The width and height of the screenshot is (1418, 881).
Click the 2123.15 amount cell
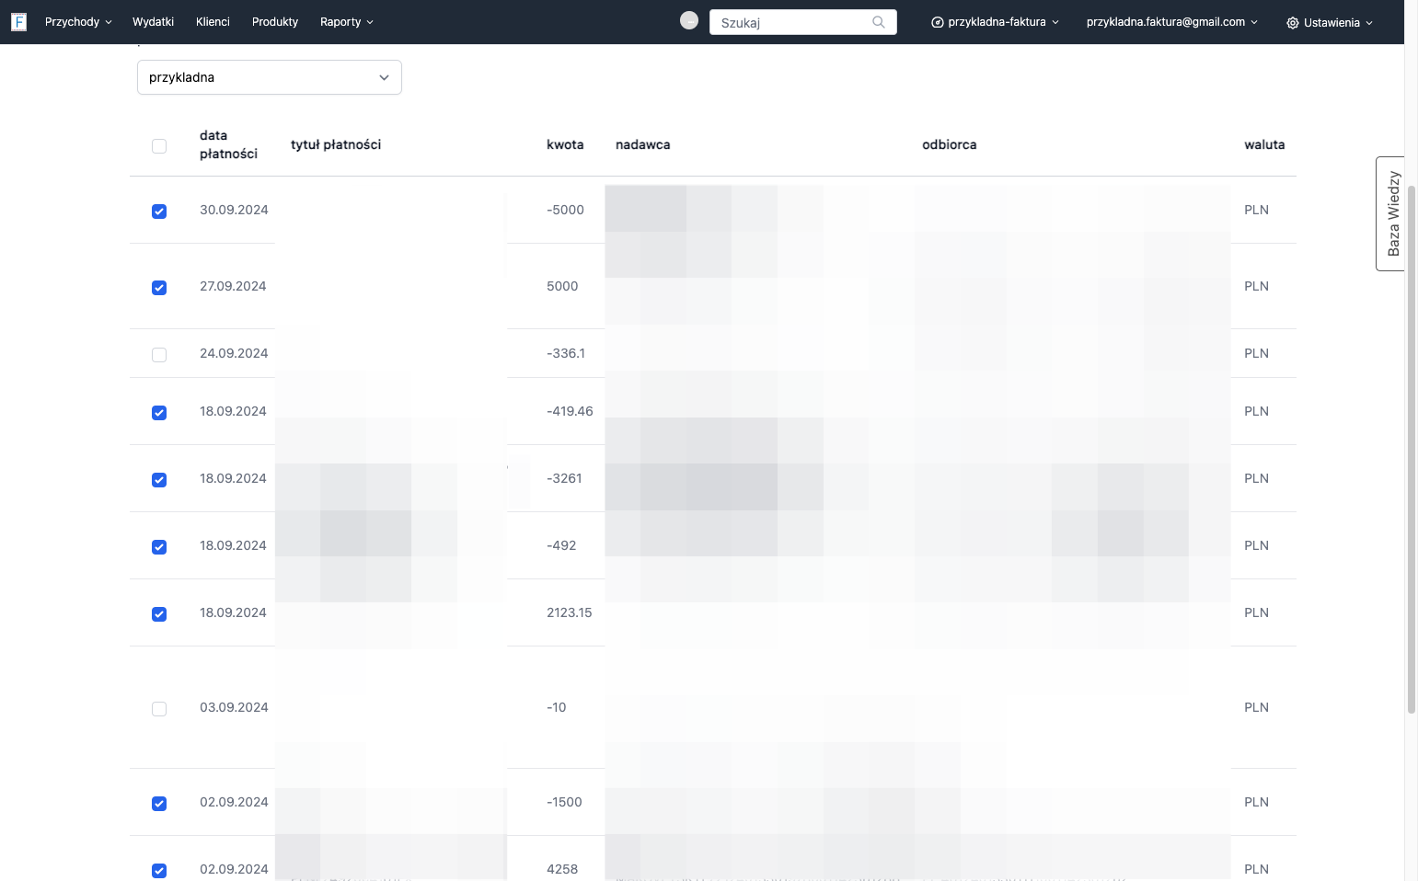pyautogui.click(x=570, y=612)
